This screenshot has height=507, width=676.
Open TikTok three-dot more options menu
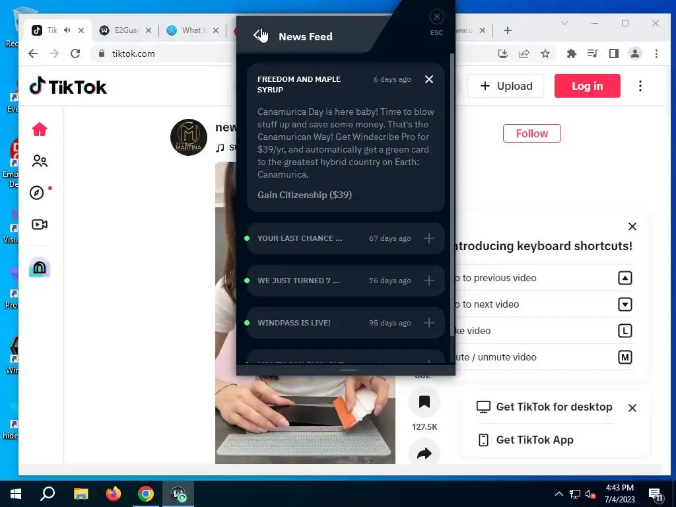[640, 86]
